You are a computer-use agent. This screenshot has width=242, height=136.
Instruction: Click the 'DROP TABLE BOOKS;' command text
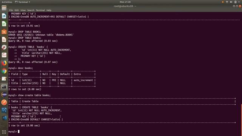(29, 32)
